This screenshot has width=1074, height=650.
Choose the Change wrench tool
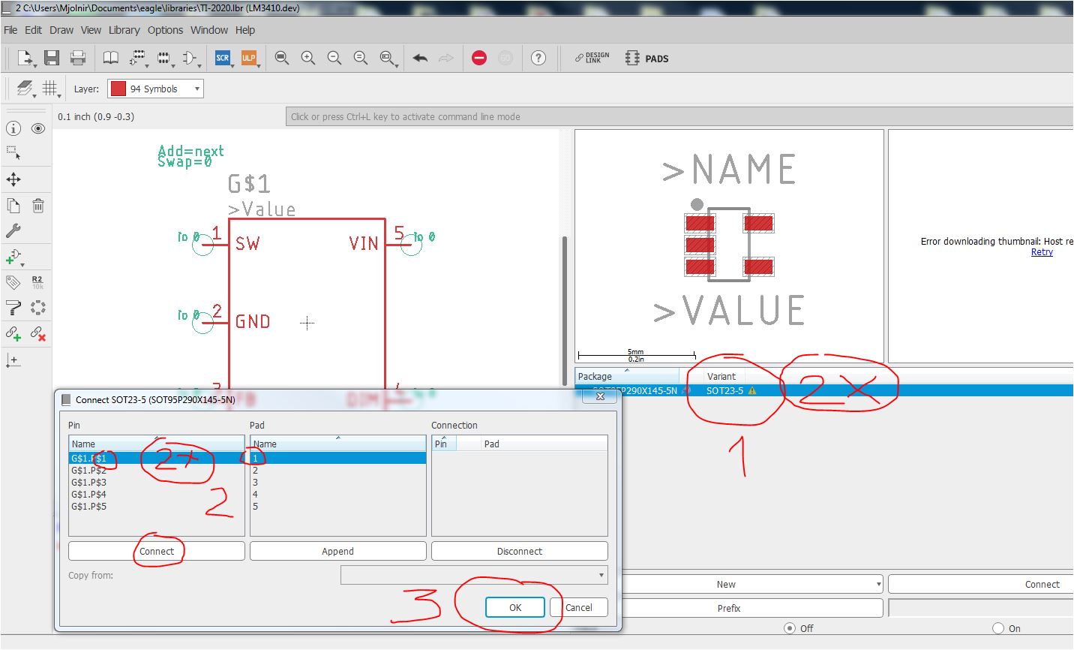[13, 230]
